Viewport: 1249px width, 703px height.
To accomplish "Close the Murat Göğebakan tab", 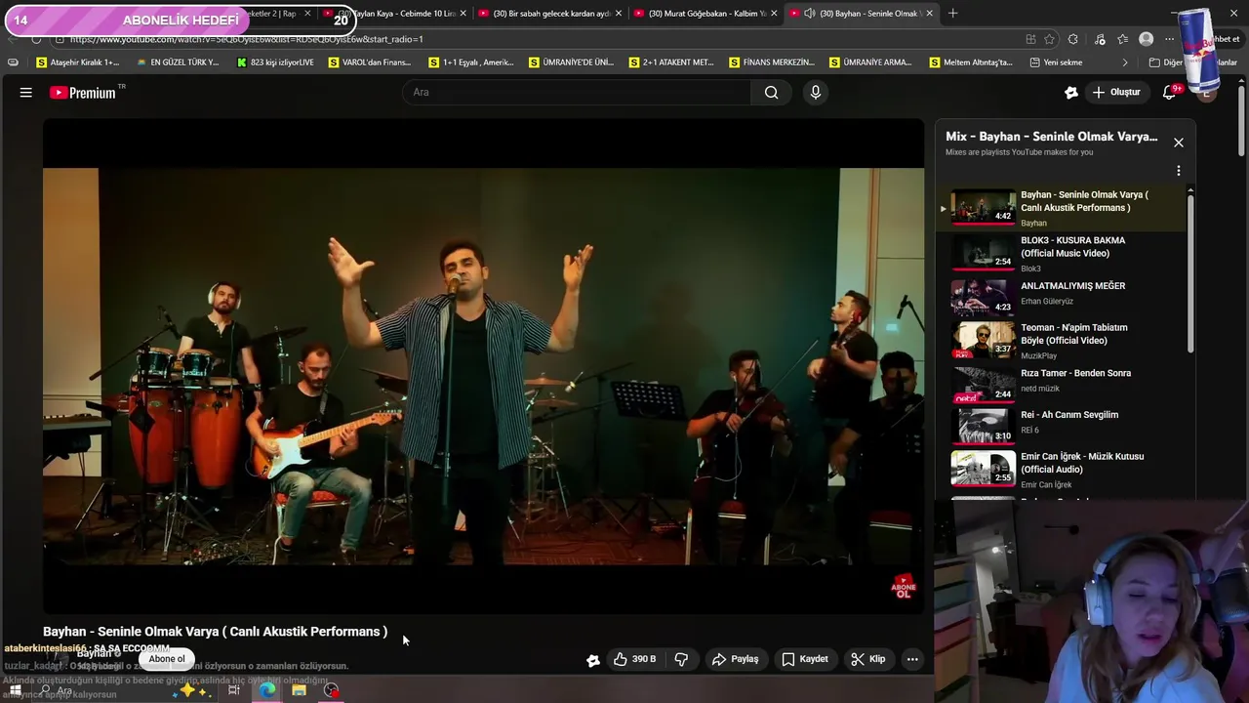I will (774, 14).
